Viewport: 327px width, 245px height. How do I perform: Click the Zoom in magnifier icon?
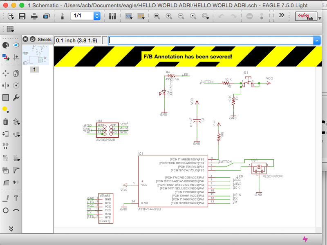[x=169, y=16]
